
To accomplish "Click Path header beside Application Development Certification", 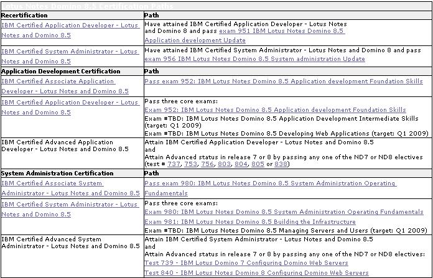I will [152, 72].
